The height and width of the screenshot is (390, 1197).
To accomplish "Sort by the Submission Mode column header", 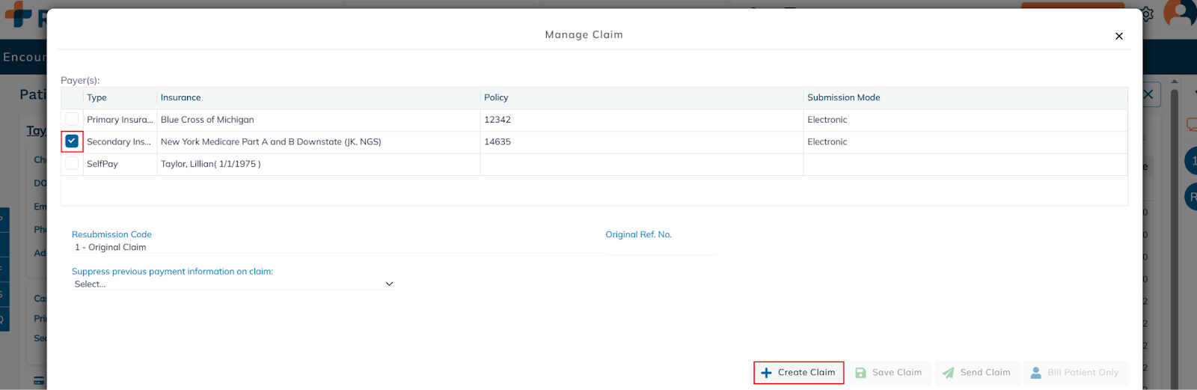I will coord(843,97).
